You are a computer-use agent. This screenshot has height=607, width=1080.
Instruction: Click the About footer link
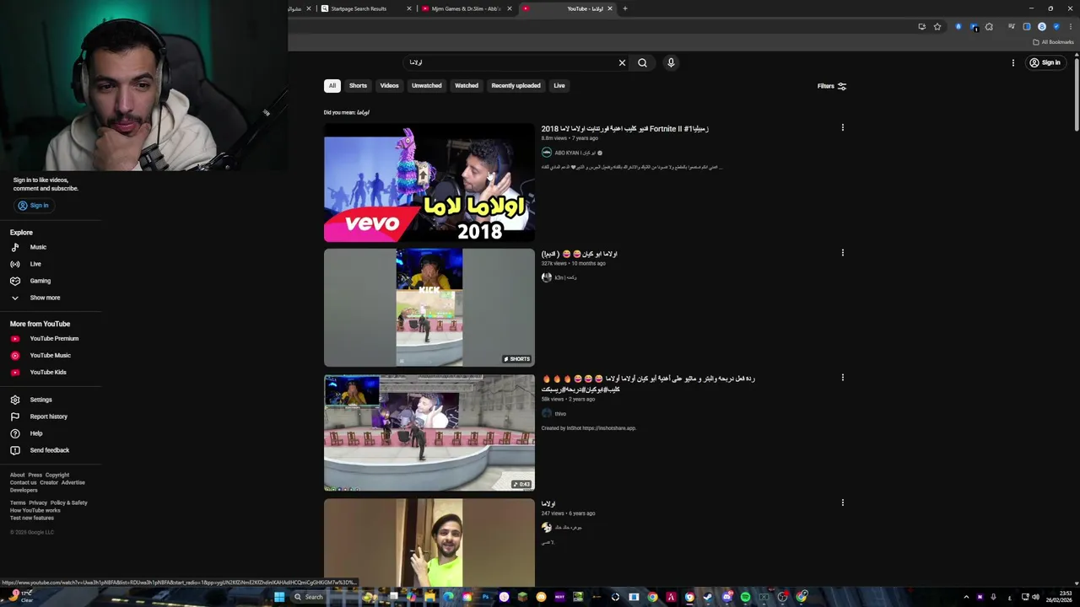pos(17,475)
